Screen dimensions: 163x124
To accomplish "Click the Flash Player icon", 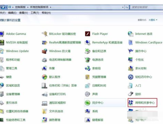I will 88,34.
